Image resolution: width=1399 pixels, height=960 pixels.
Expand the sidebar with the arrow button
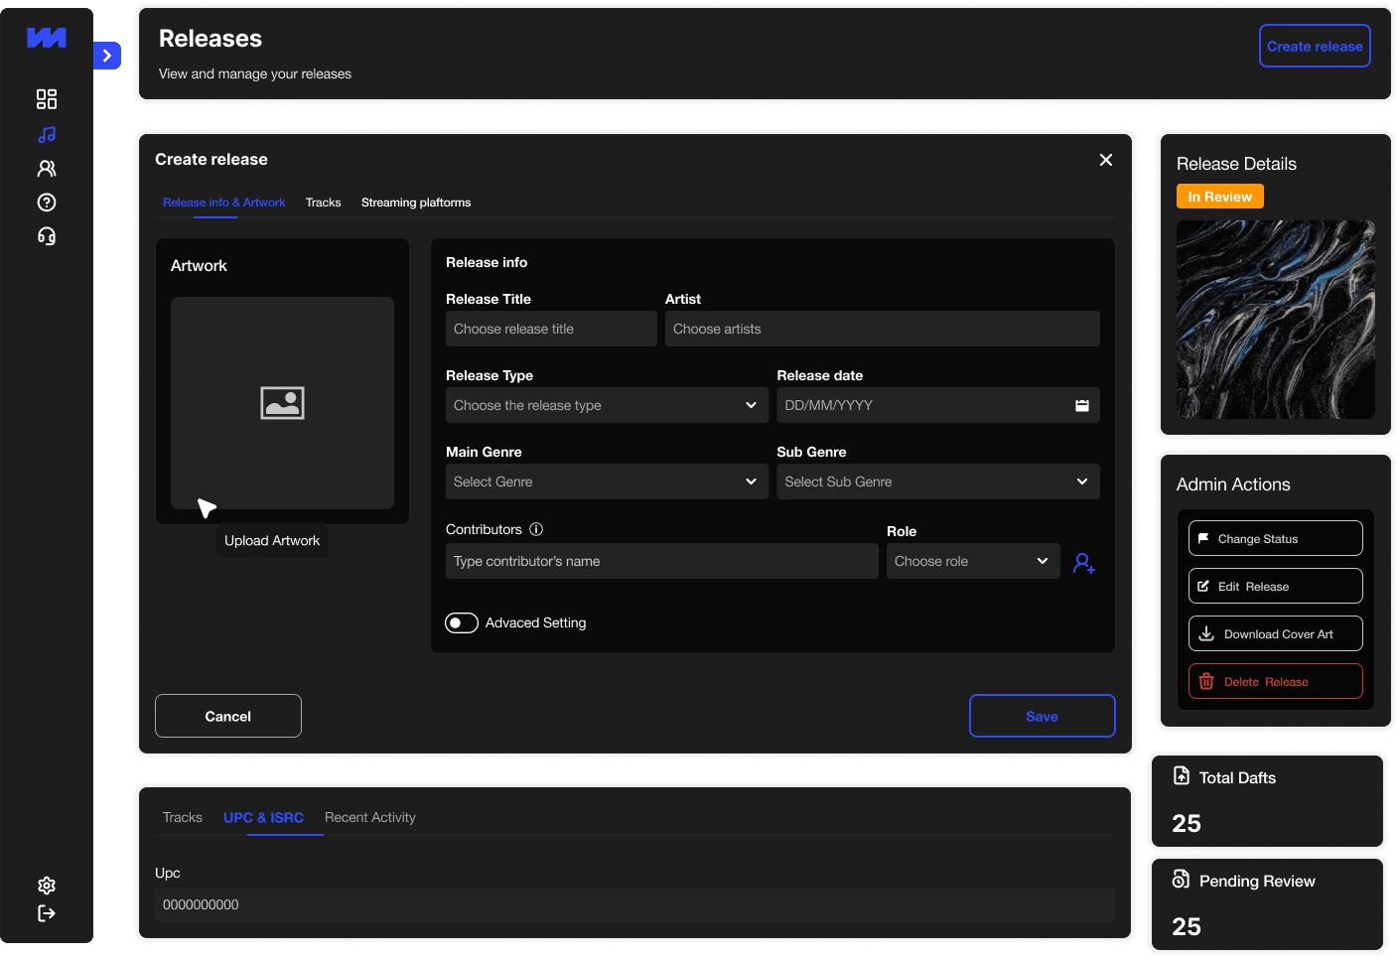click(x=107, y=56)
